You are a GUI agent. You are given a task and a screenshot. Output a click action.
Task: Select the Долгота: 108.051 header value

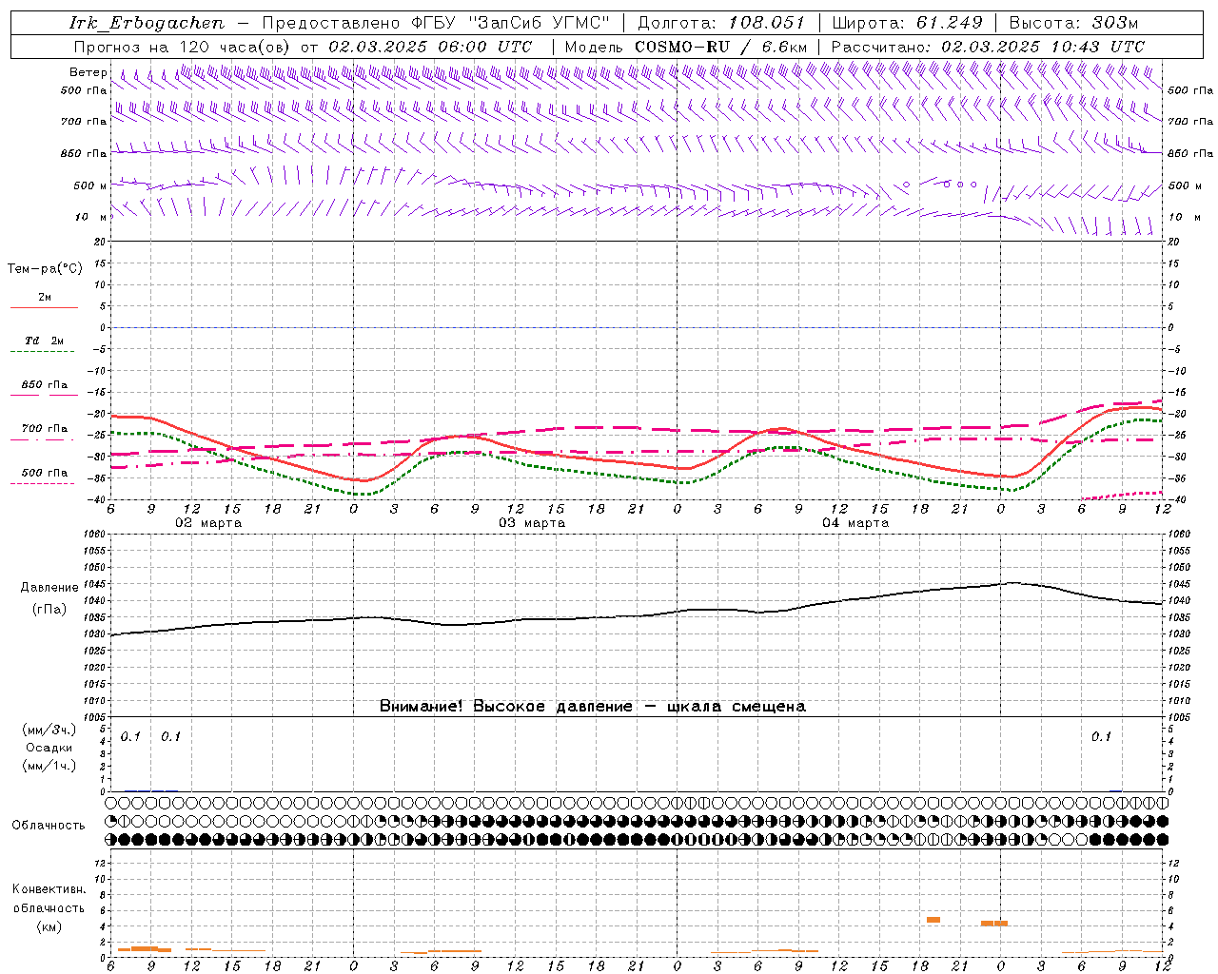[x=720, y=23]
